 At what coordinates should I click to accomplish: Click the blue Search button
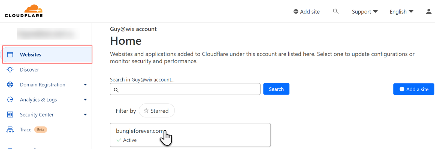tap(276, 89)
